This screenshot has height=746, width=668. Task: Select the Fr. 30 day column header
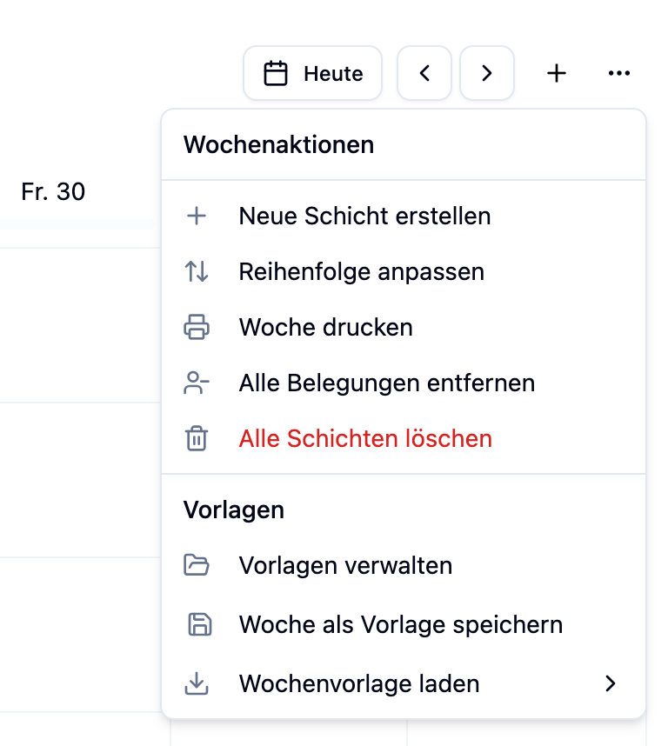tap(53, 192)
